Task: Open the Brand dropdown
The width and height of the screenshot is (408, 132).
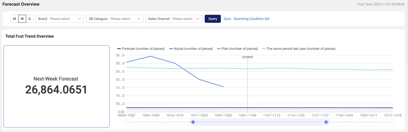Action: point(60,19)
